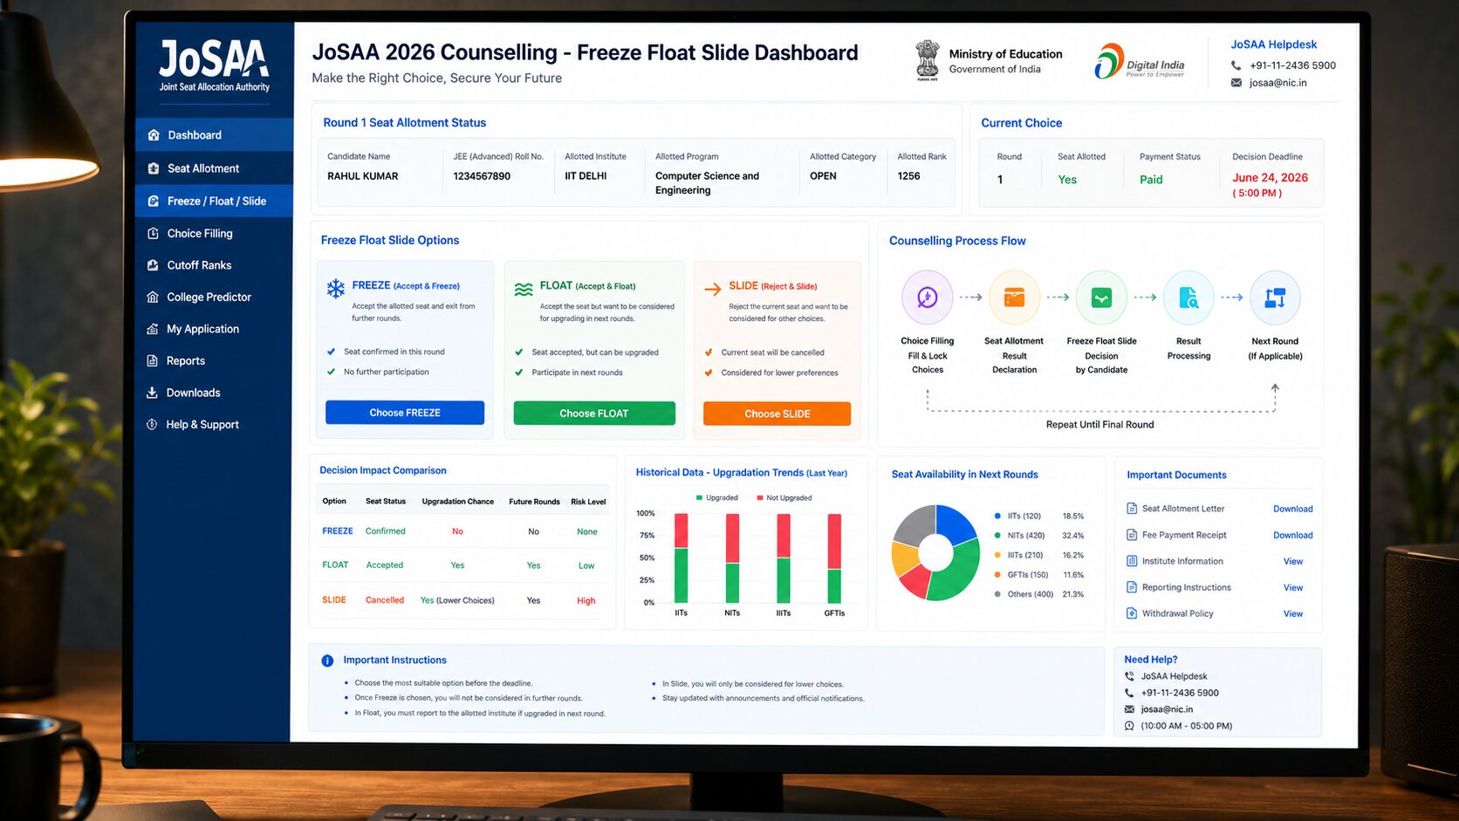Click the phone icon in the header helpdesk

point(1236,65)
